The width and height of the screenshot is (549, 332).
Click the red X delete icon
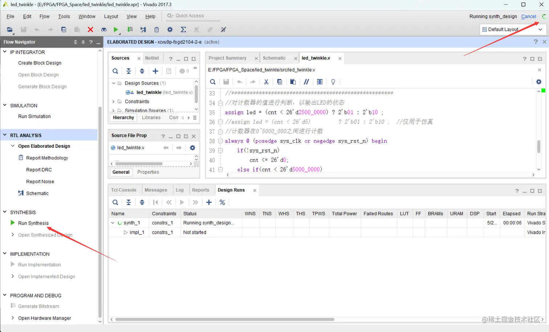click(90, 30)
